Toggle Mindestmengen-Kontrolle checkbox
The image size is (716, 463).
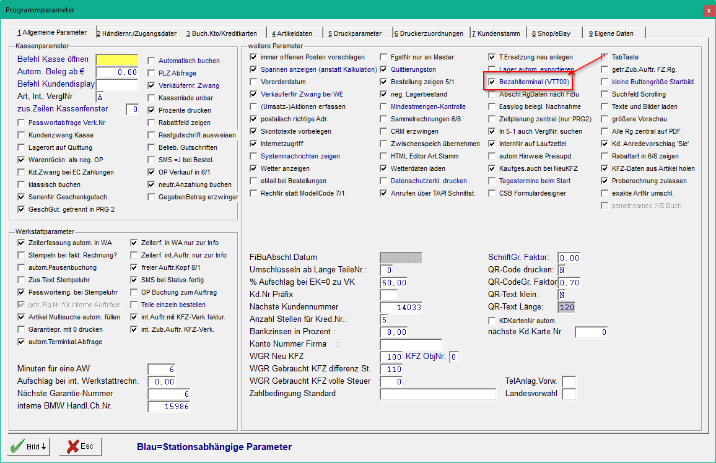click(x=383, y=106)
